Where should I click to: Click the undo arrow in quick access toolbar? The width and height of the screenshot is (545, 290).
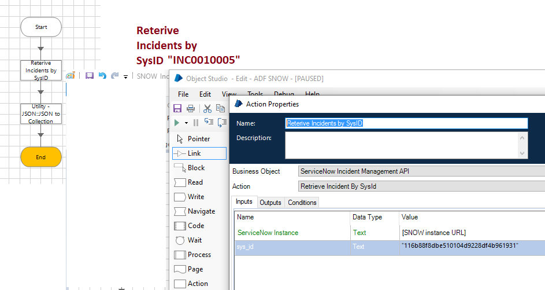click(102, 76)
